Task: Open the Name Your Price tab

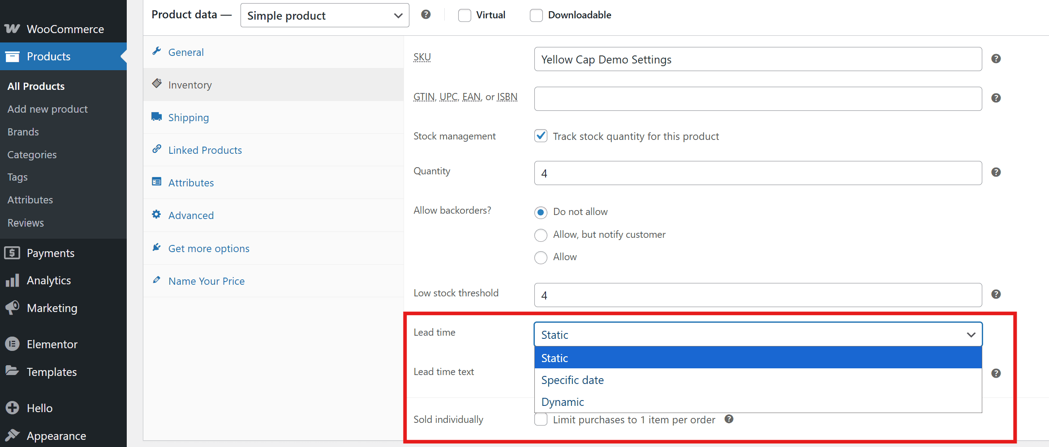Action: [x=206, y=281]
